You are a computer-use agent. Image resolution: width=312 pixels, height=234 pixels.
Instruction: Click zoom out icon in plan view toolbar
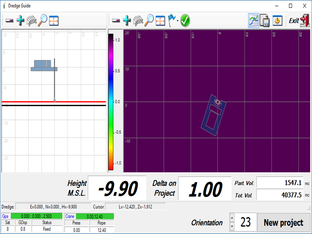pyautogui.click(x=116, y=21)
